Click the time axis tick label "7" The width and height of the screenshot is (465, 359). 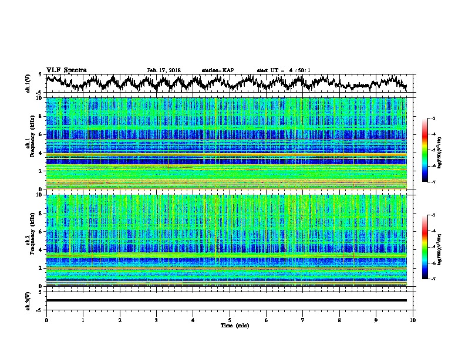tap(303, 320)
